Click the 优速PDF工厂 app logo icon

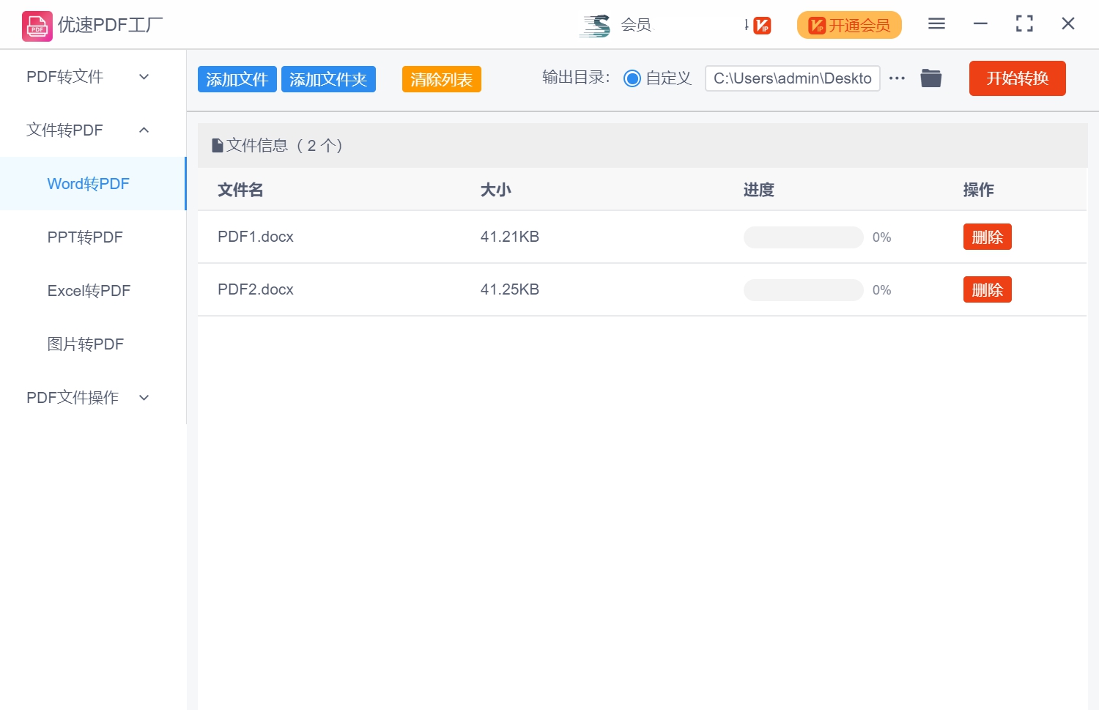36,24
